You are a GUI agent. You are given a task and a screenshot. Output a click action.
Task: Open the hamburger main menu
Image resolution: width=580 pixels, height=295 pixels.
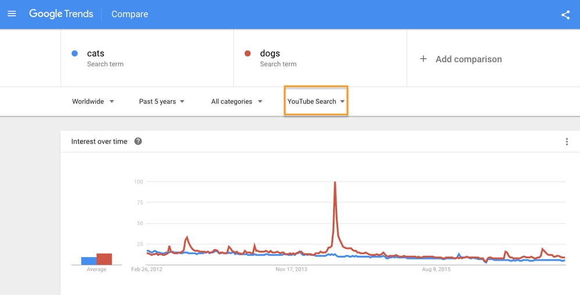12,14
